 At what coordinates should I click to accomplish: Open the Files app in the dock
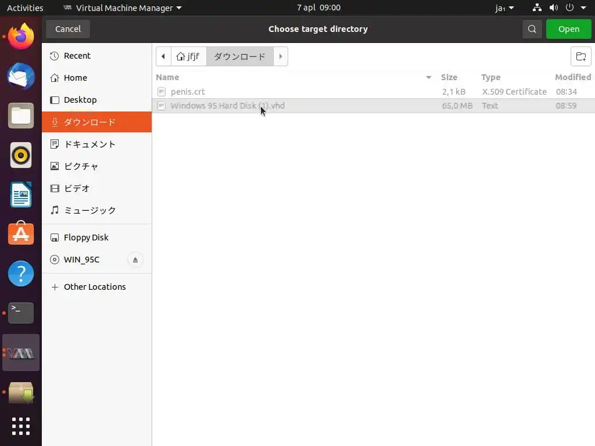pyautogui.click(x=21, y=116)
